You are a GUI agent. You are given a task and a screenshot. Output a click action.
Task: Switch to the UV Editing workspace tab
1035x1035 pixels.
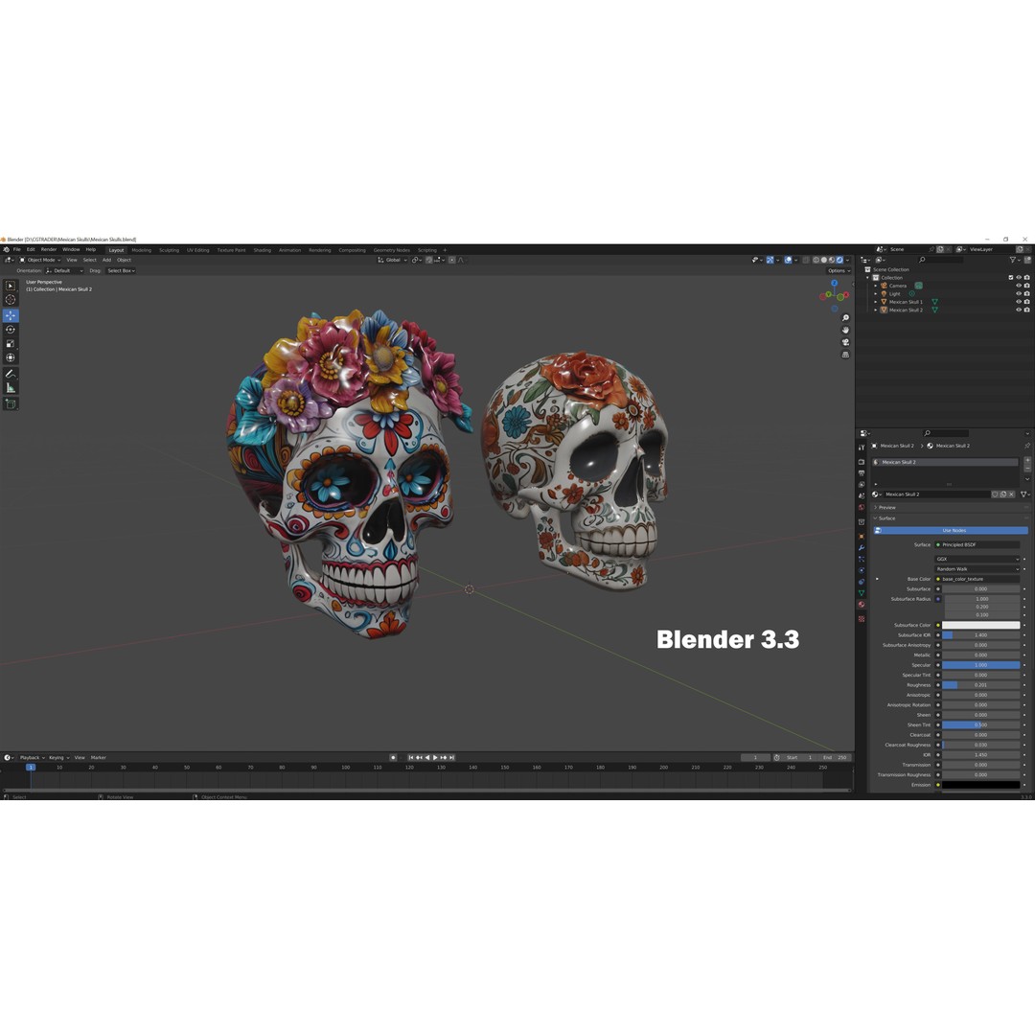pyautogui.click(x=198, y=250)
